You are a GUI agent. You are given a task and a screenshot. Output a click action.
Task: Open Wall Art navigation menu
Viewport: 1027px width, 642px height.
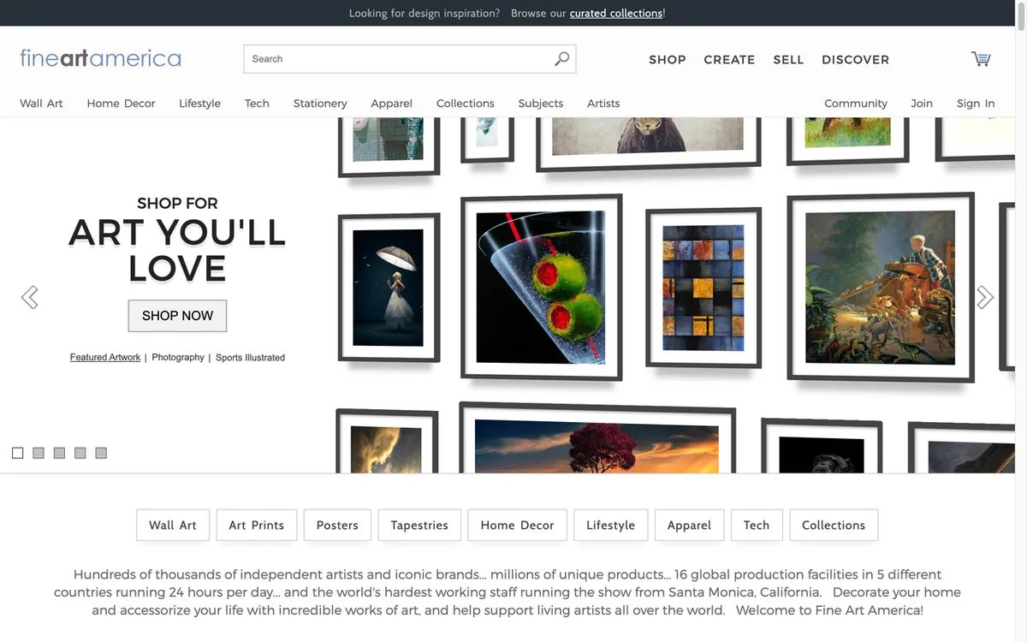coord(42,104)
